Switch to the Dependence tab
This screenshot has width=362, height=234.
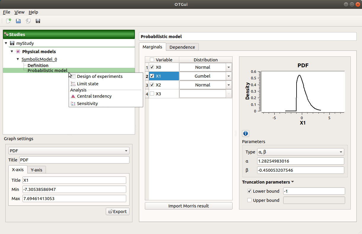pos(182,47)
